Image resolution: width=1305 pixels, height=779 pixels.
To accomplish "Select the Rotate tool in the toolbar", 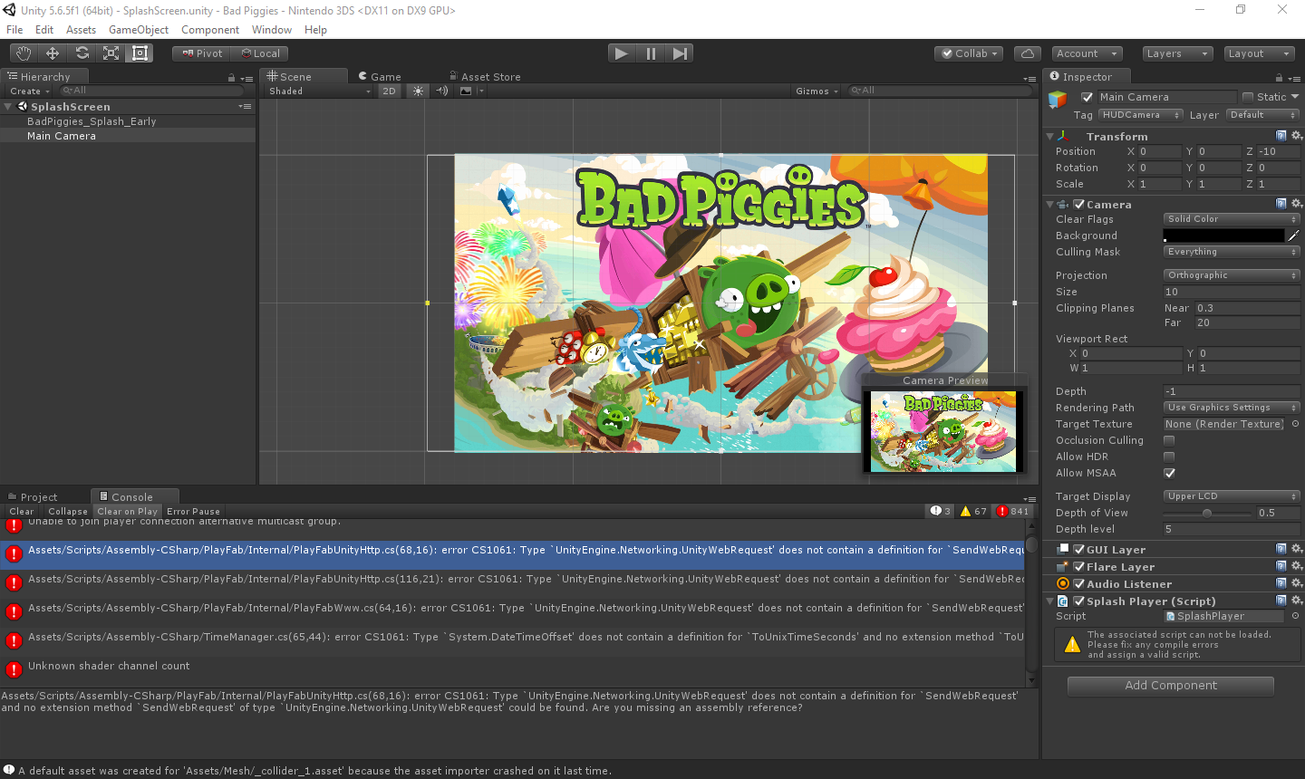I will coord(82,53).
